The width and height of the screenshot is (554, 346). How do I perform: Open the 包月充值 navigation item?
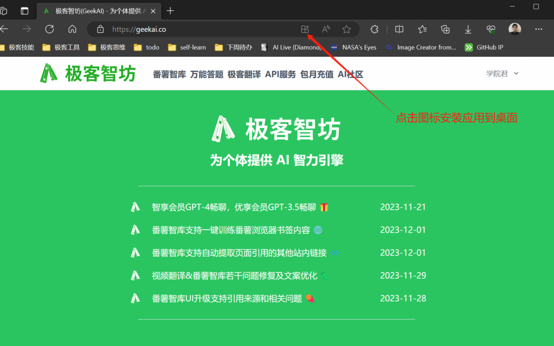click(x=317, y=75)
